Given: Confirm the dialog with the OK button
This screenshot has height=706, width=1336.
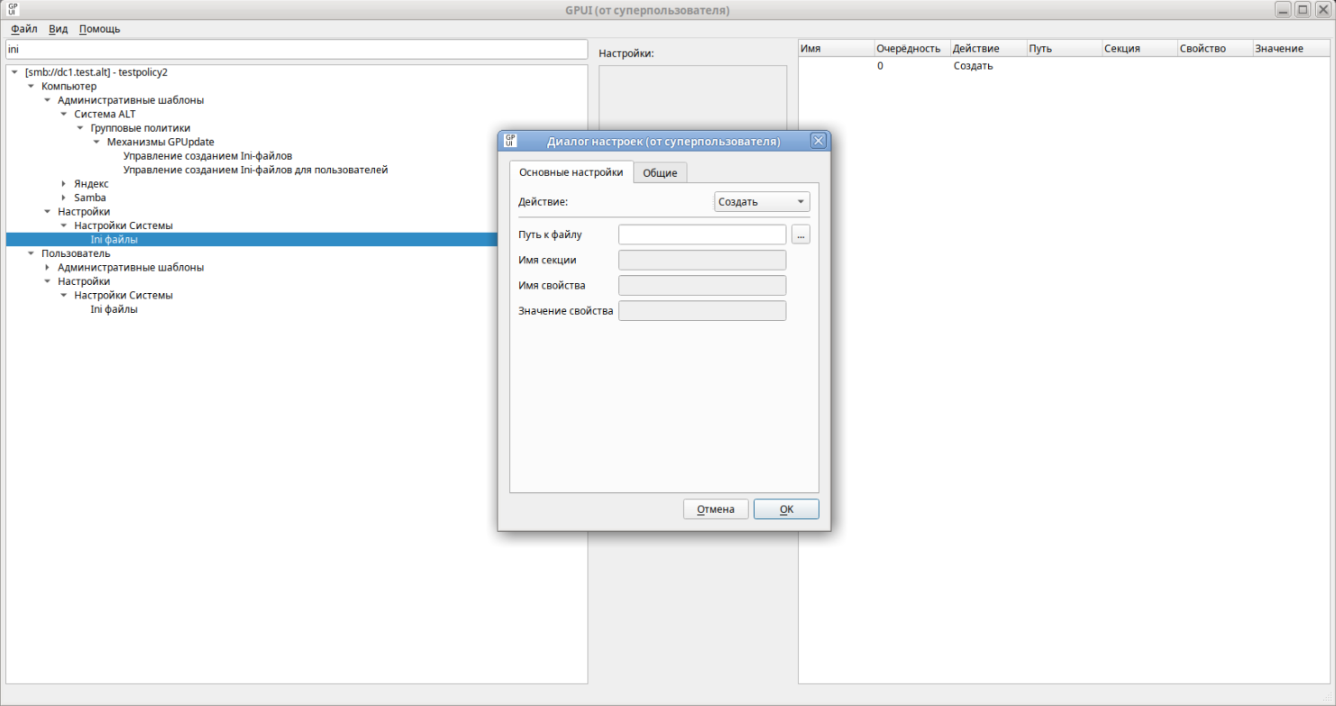Looking at the screenshot, I should pos(786,509).
